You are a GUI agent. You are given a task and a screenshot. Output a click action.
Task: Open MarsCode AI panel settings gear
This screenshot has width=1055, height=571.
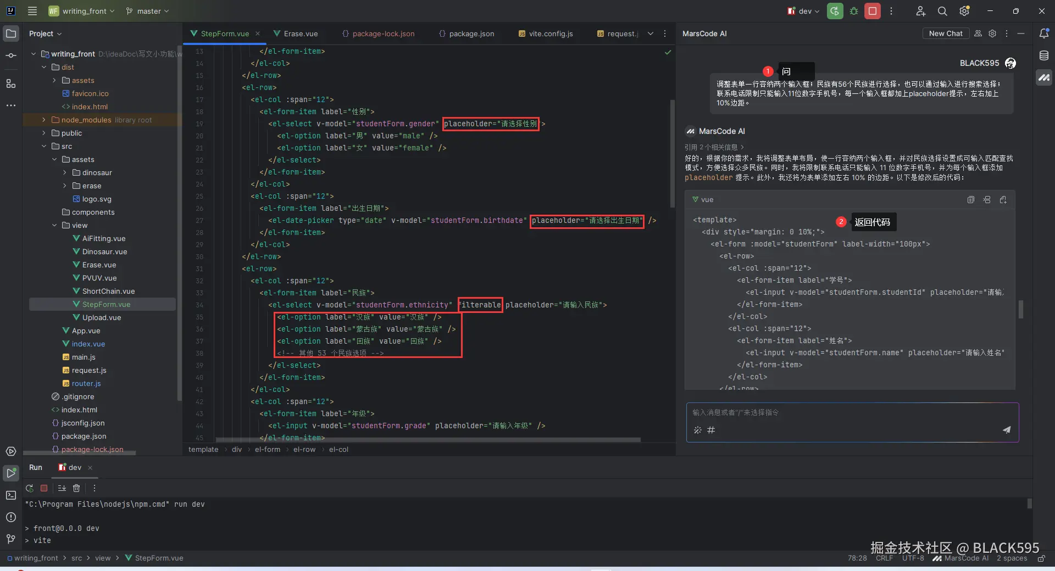pos(992,33)
